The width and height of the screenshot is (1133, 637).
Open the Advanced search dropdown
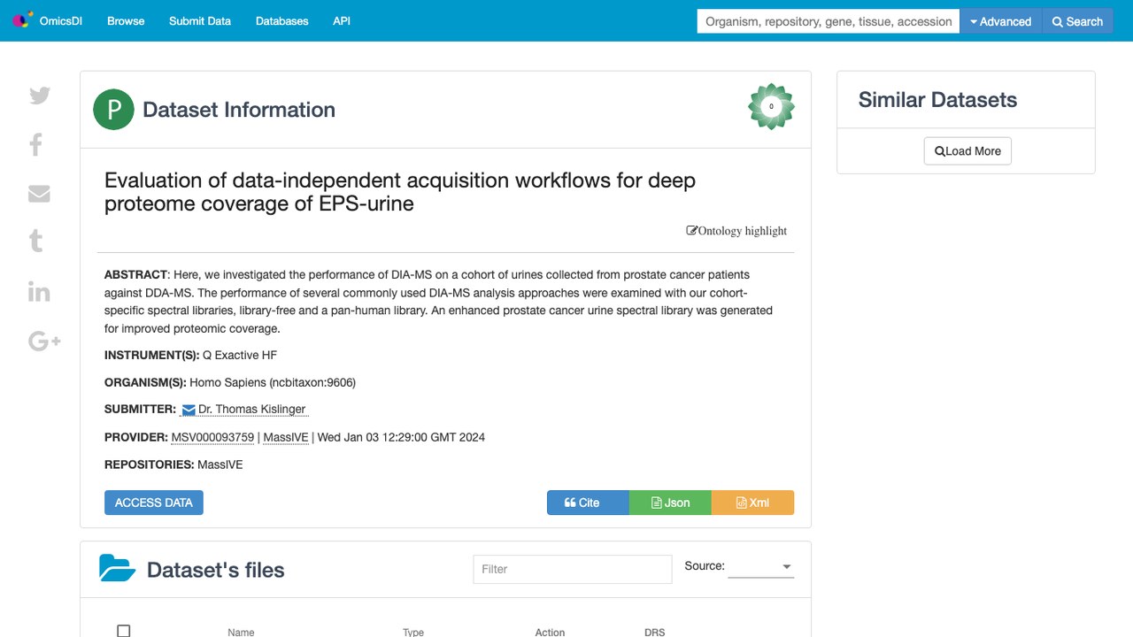[x=1001, y=21]
